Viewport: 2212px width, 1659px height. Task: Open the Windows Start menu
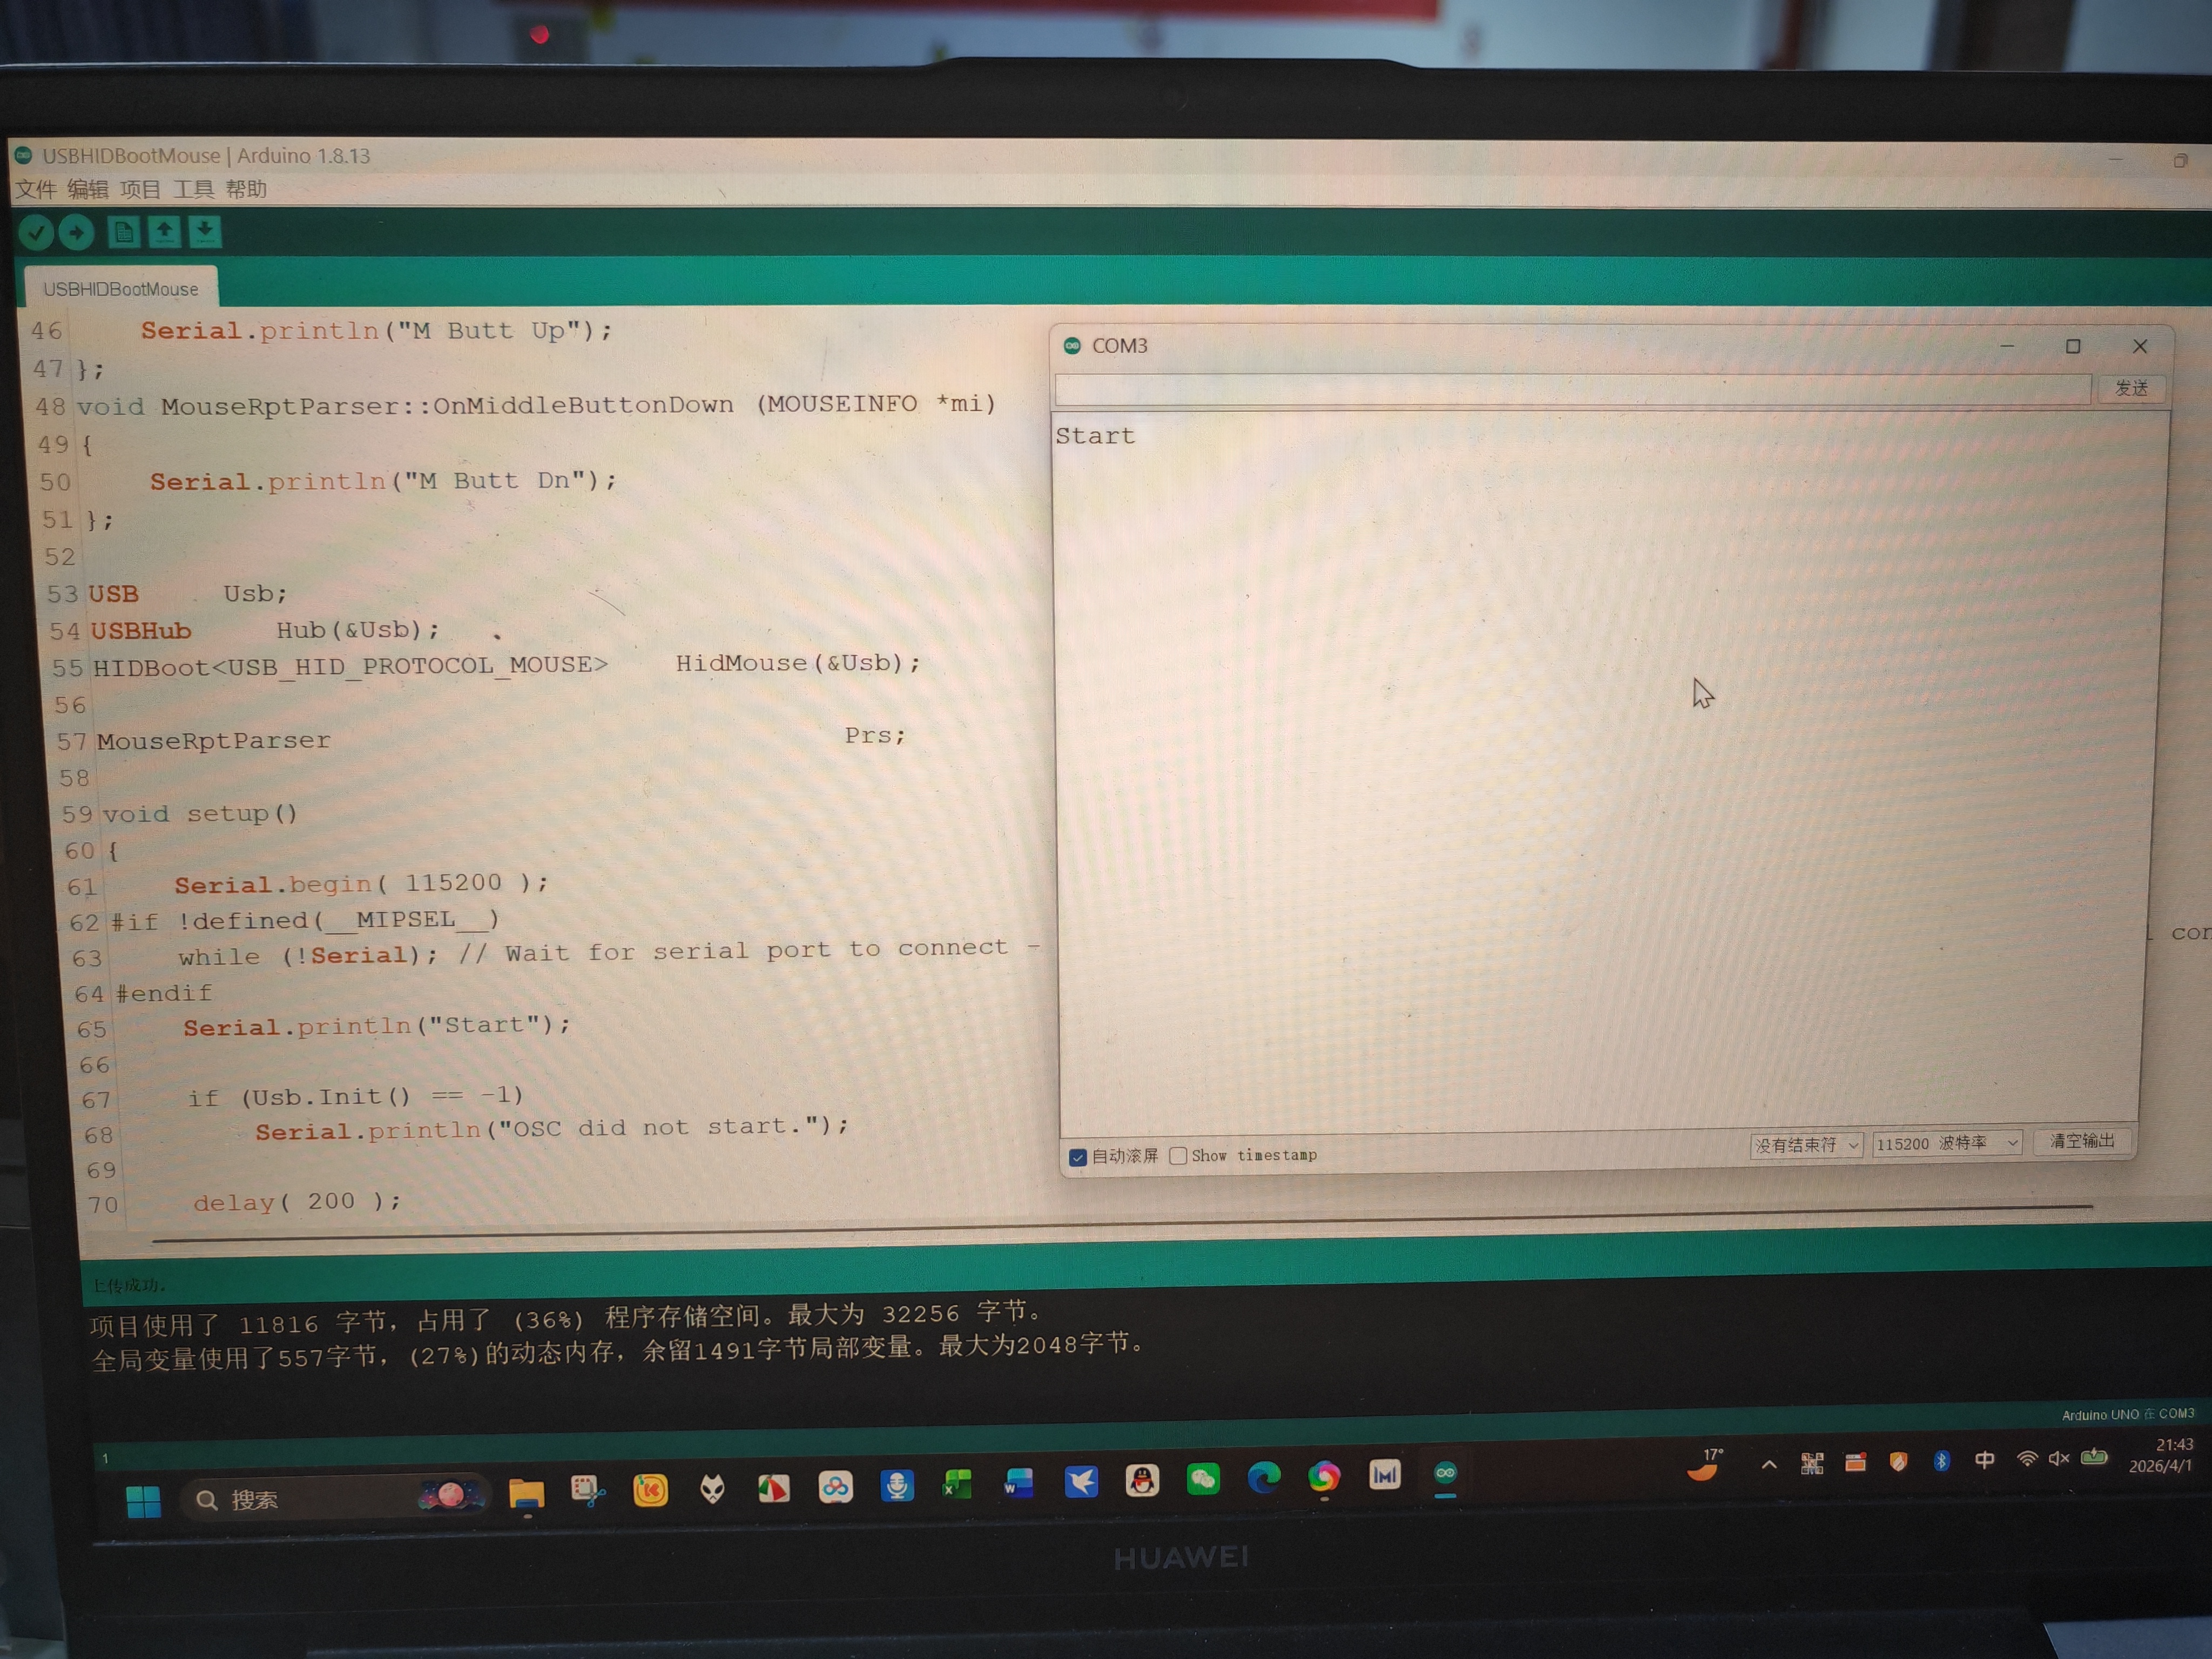[143, 1501]
